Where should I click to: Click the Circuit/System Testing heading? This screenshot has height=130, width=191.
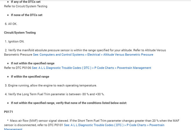(20, 33)
